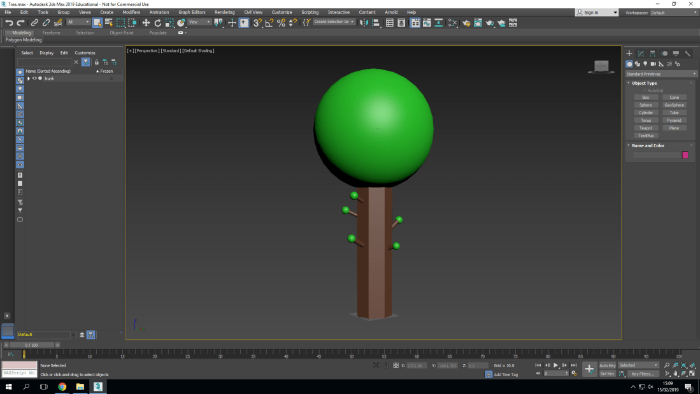Switch to the Freeform ribbon tab
700x394 pixels.
tap(52, 33)
